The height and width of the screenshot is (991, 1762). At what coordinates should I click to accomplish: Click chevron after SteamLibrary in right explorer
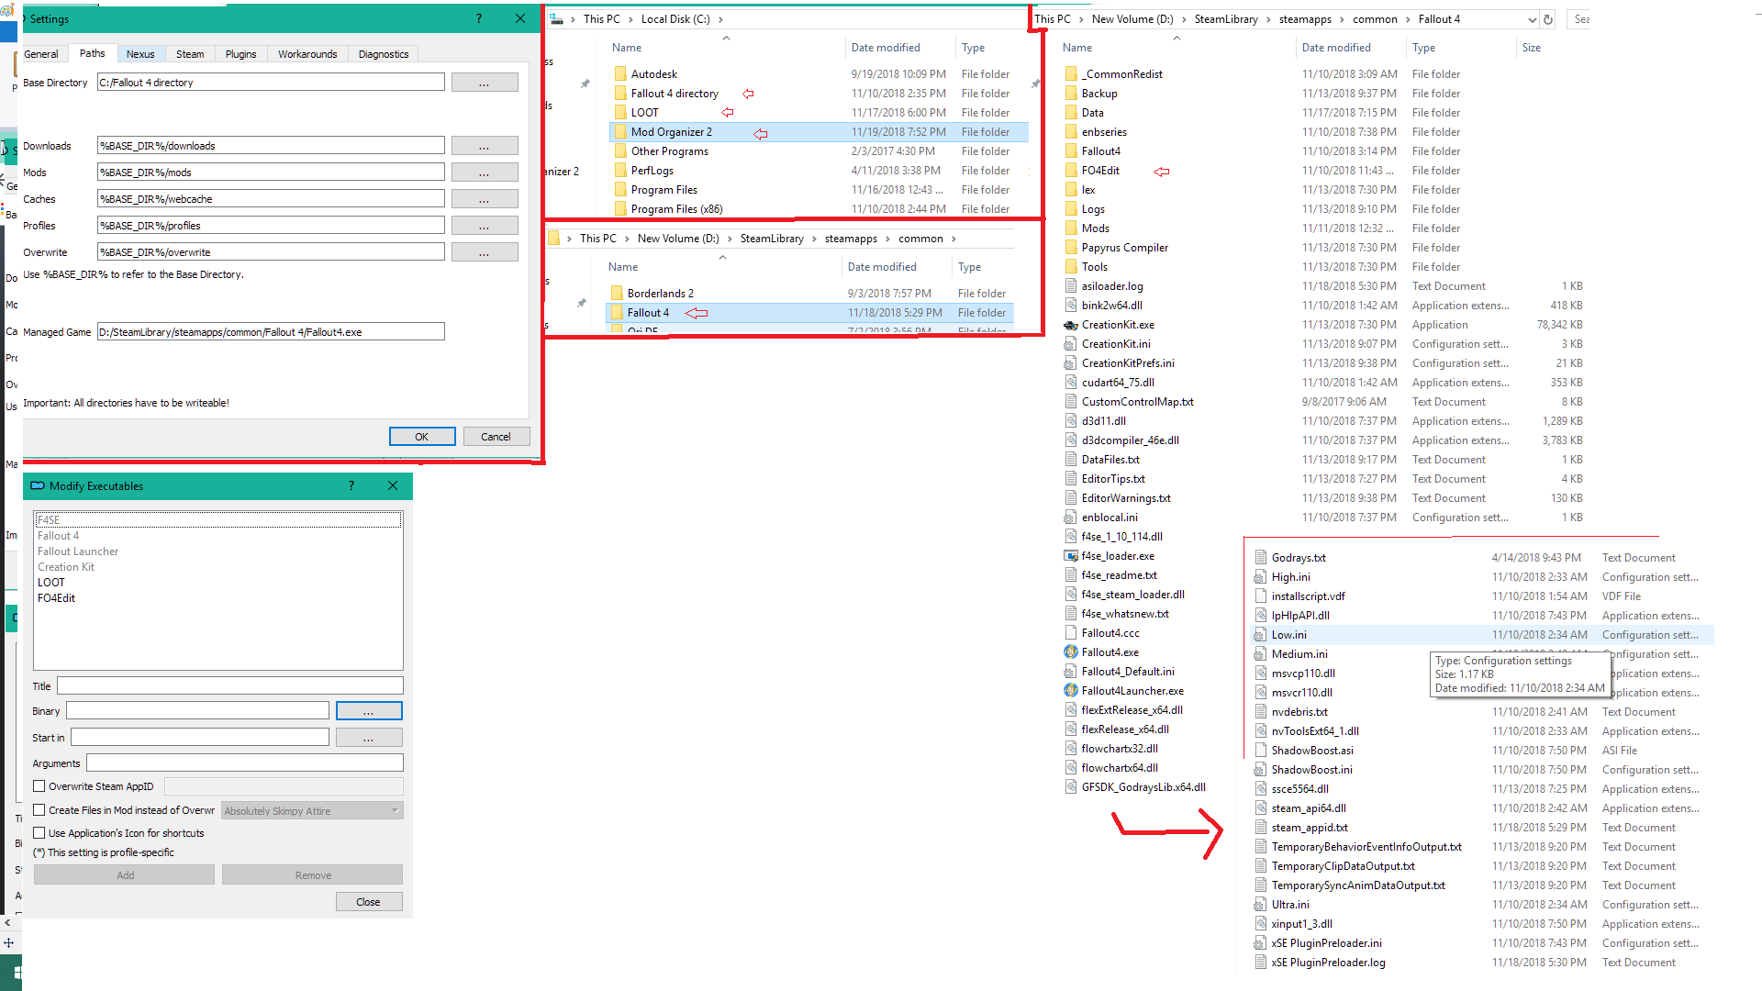click(x=1268, y=19)
